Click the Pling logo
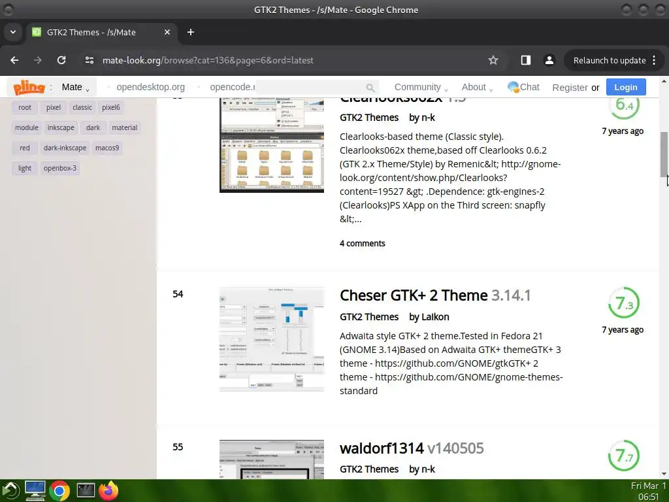The width and height of the screenshot is (669, 502). (x=29, y=87)
